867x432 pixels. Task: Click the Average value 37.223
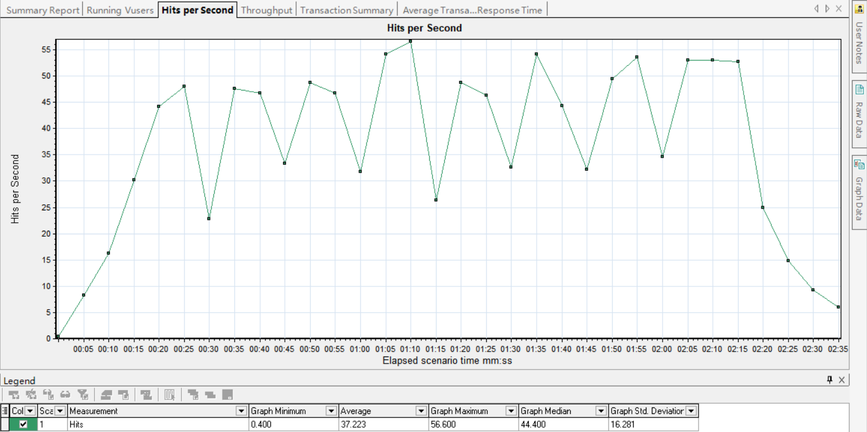click(383, 424)
